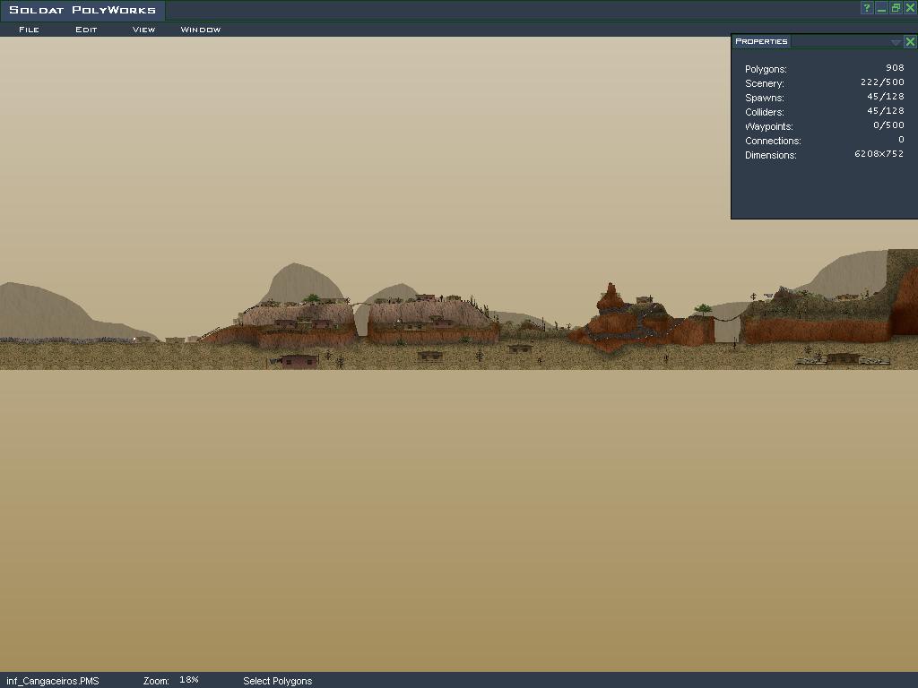
Task: Click the Spawns count row
Action: pyautogui.click(x=824, y=98)
